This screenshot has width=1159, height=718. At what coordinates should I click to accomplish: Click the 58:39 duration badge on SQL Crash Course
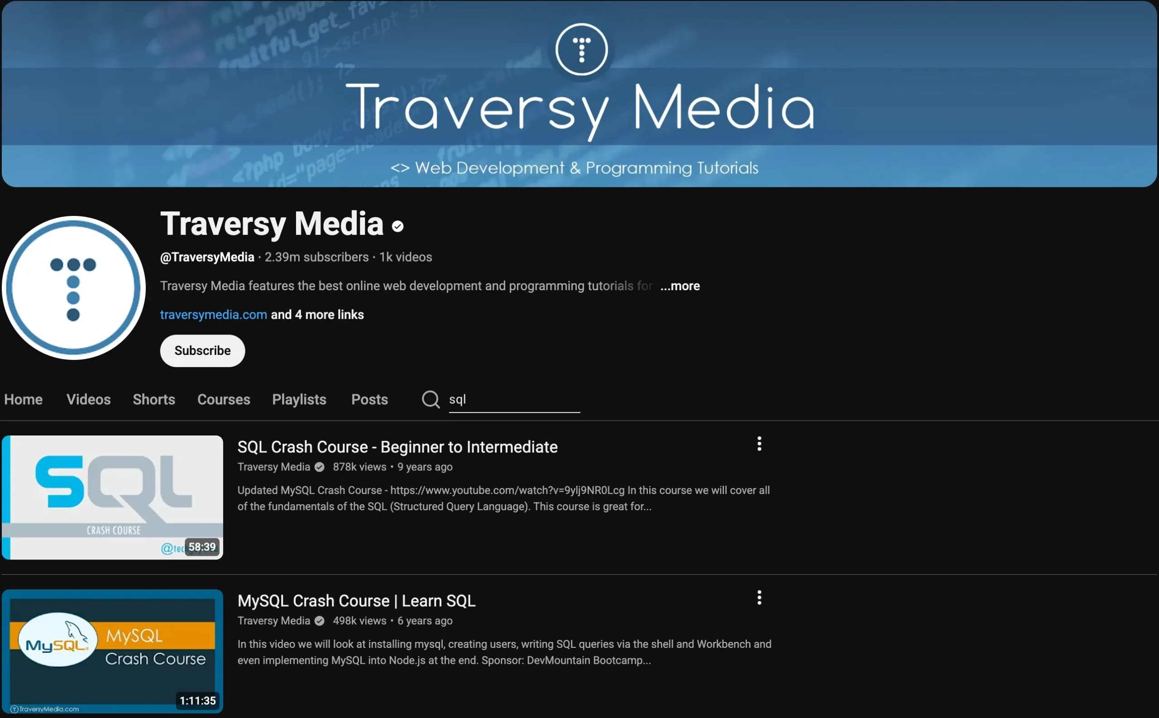202,546
